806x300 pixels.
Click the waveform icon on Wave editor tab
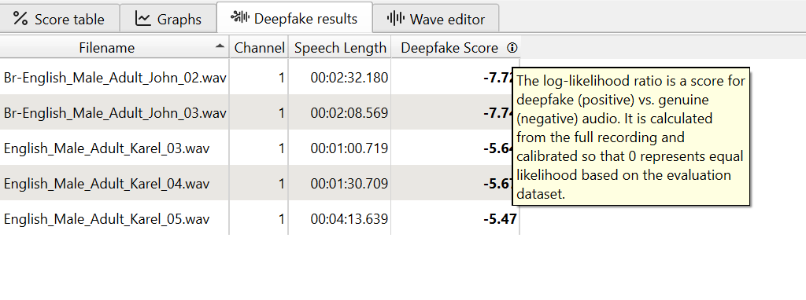(x=396, y=19)
